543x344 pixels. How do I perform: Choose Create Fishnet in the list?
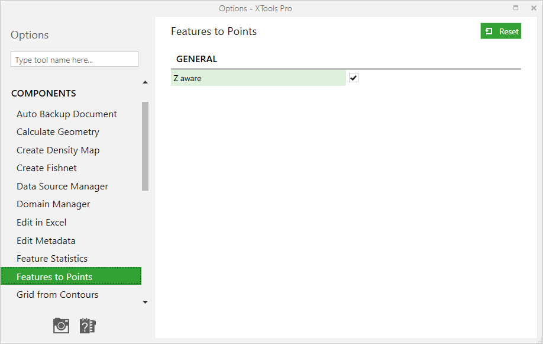pos(47,168)
